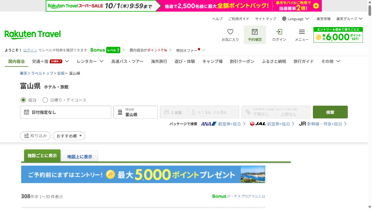
Task: Open reservation confirmation calendar icon
Action: pyautogui.click(x=255, y=32)
